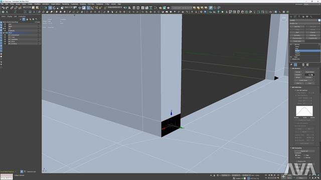Viewport: 321px width, 180px height.
Task: Open the Rendering menu
Action: [66, 4]
